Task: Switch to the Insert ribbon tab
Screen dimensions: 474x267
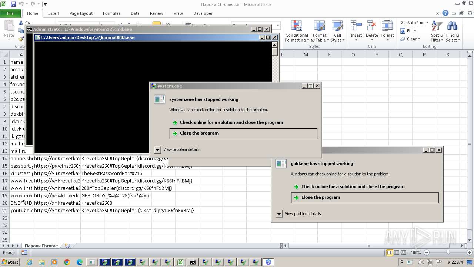Action: pyautogui.click(x=54, y=13)
